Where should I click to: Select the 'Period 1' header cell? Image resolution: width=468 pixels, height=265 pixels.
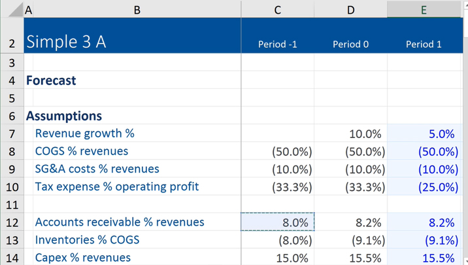click(x=424, y=44)
